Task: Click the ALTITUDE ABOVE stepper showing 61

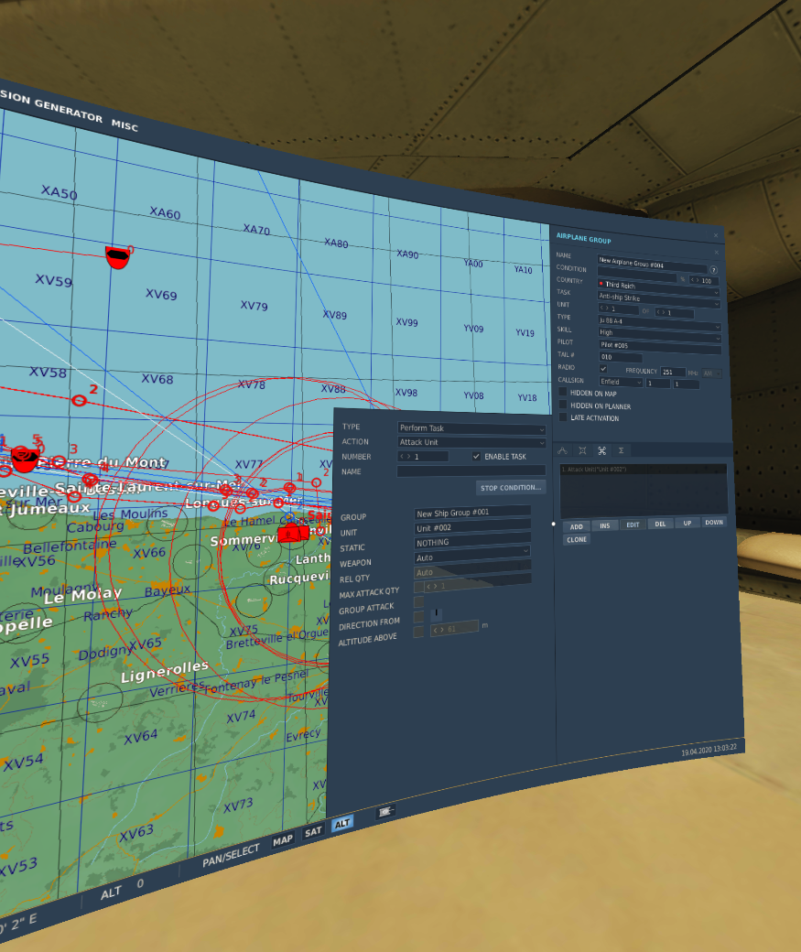Action: tap(454, 629)
